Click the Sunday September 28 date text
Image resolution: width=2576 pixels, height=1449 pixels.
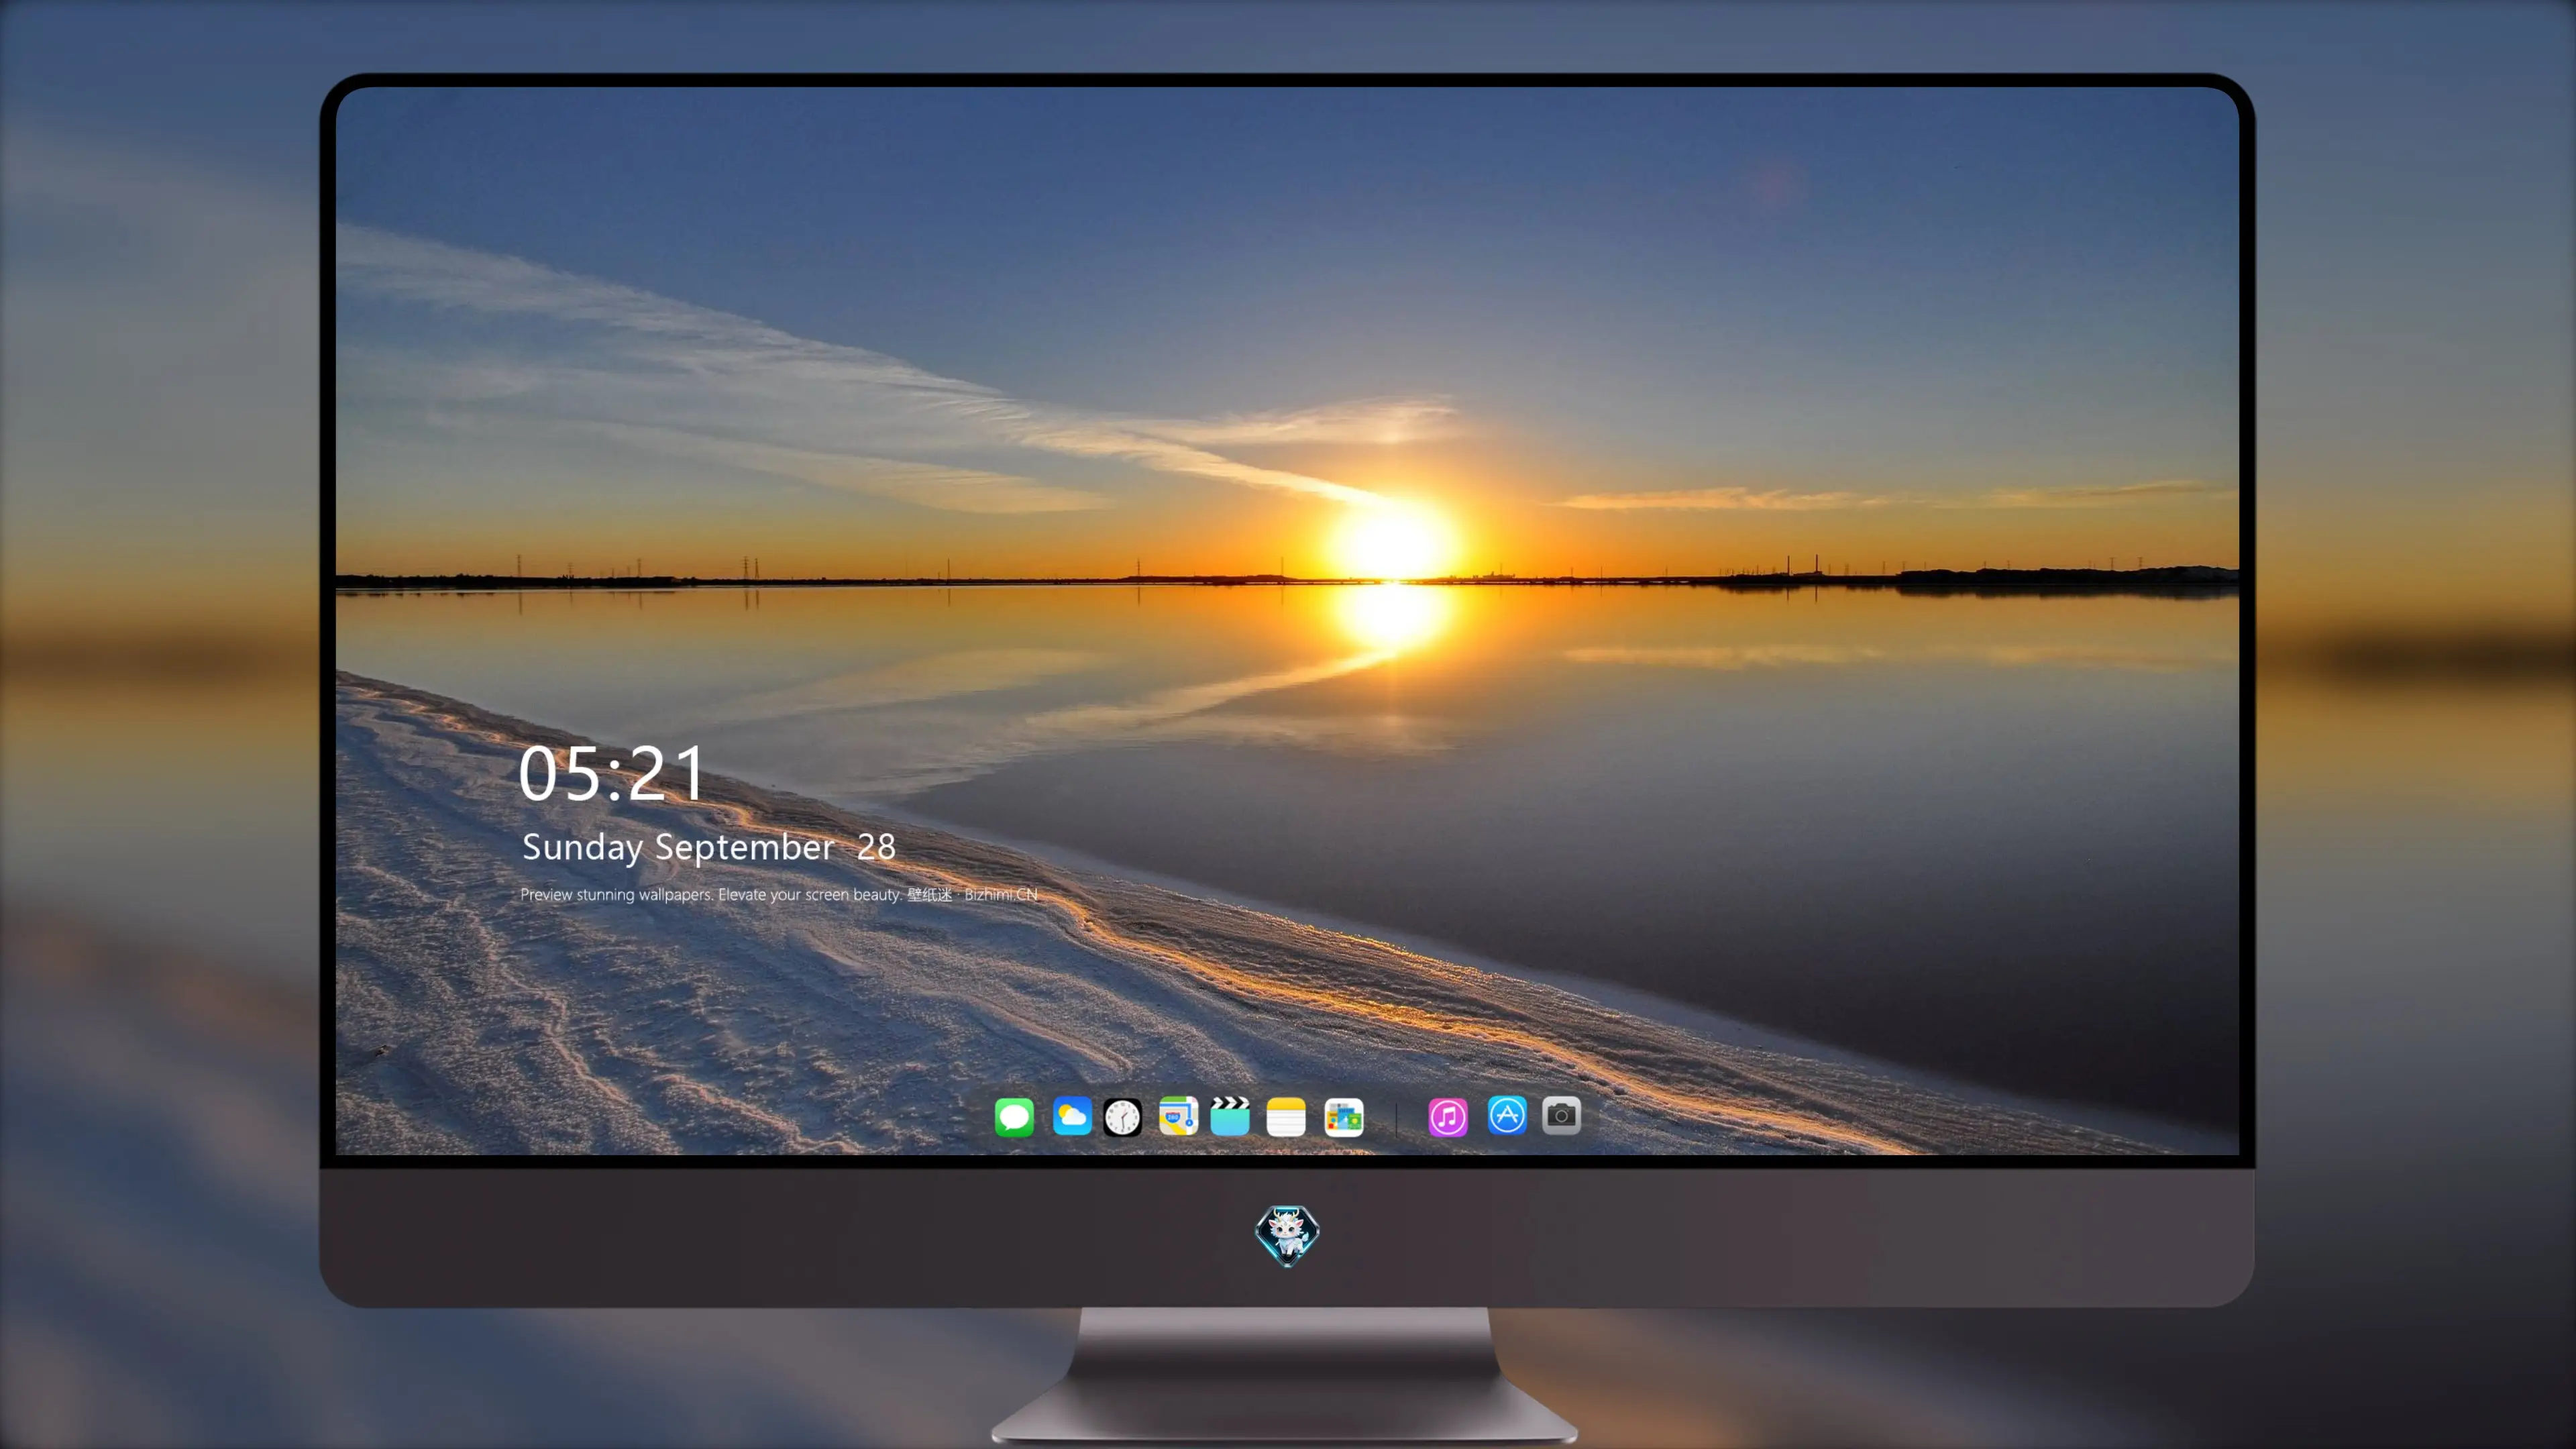708,847
